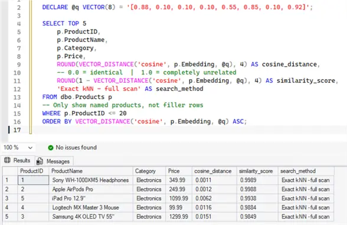Click the Sony WH-1000XM5 Headphones cell
Viewport: 347px width, 225px height.
coord(91,180)
